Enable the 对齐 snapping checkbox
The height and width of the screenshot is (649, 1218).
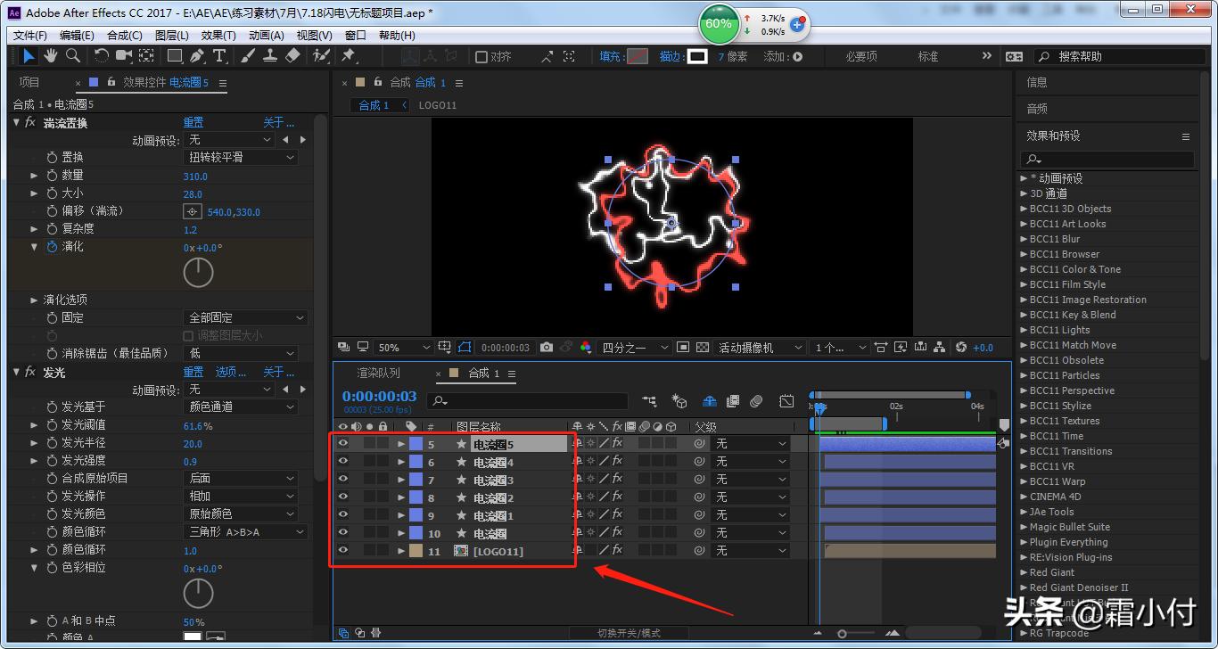coord(481,57)
